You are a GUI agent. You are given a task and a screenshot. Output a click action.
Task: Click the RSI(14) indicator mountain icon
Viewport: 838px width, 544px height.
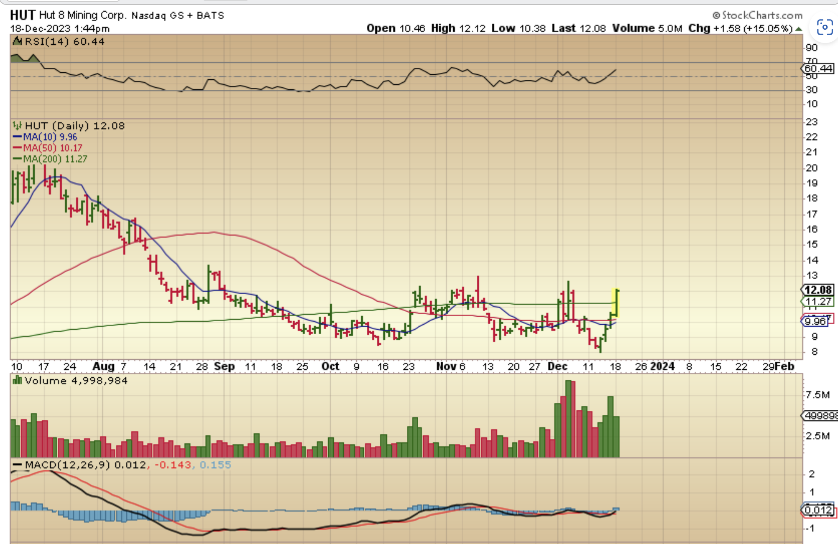(x=17, y=41)
